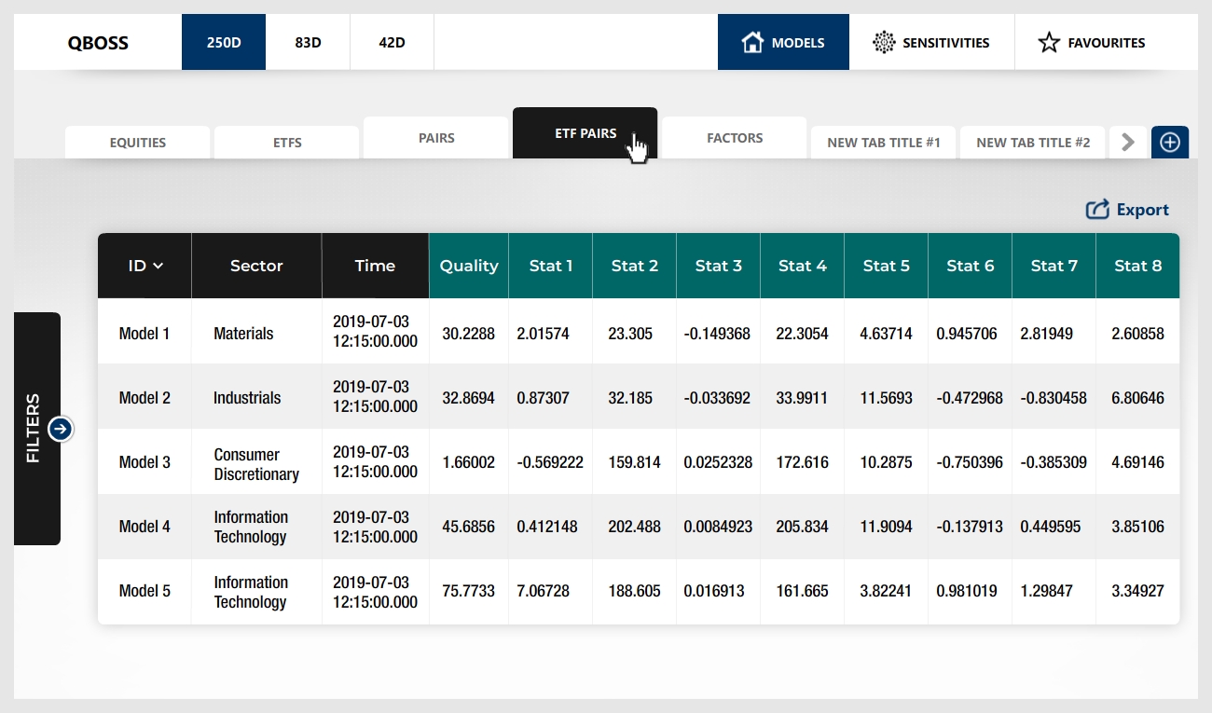This screenshot has width=1212, height=713.
Task: Select the Pairs tab
Action: (x=436, y=138)
